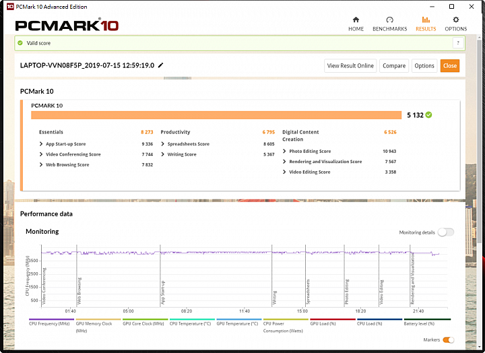Click the question mark help icon
The height and width of the screenshot is (353, 485).
458,43
